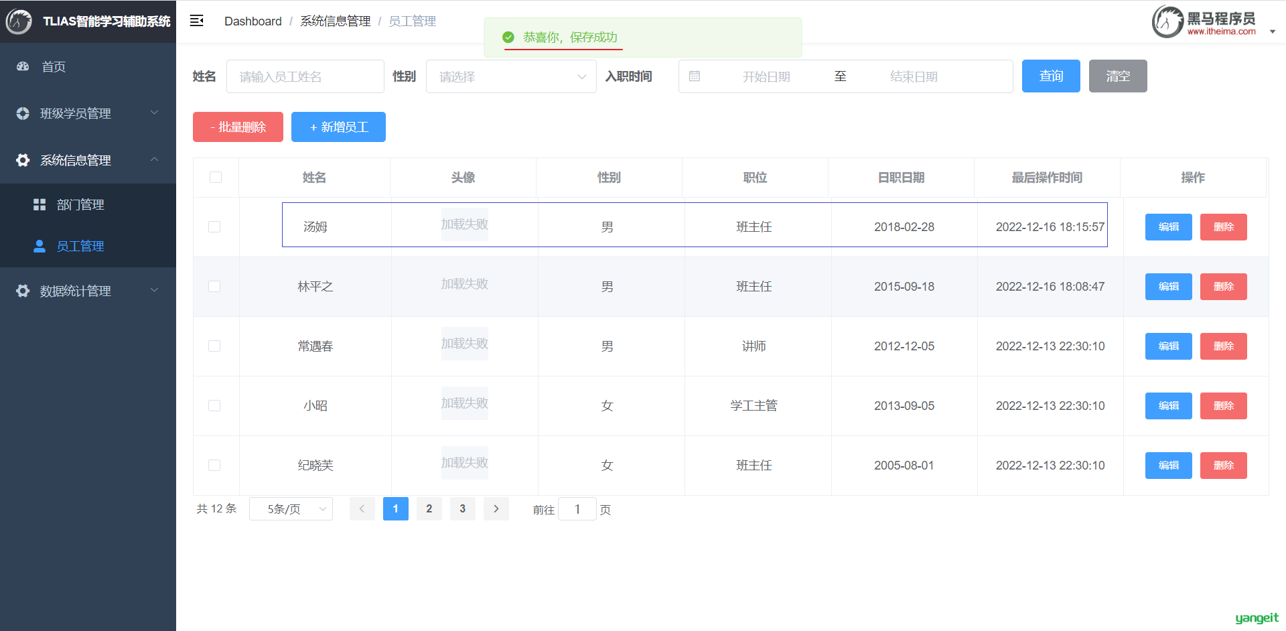1286x631 pixels.
Task: Click the 系统信息管理 gear icon
Action: (23, 160)
